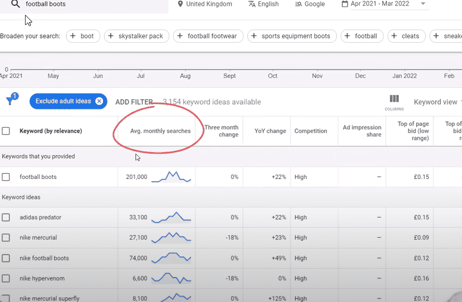Click the search magnifier icon

15,4
